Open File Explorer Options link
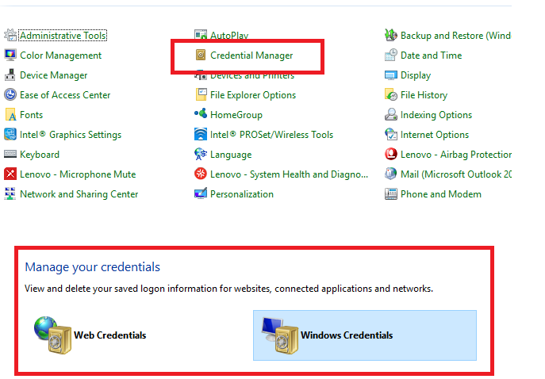Viewport: 545px width, 379px height. pos(253,95)
